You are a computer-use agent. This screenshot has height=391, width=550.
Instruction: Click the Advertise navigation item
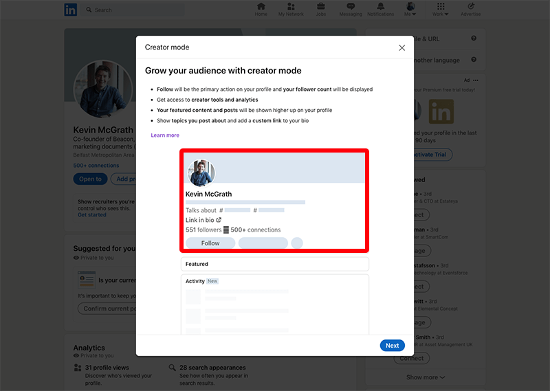coord(470,10)
